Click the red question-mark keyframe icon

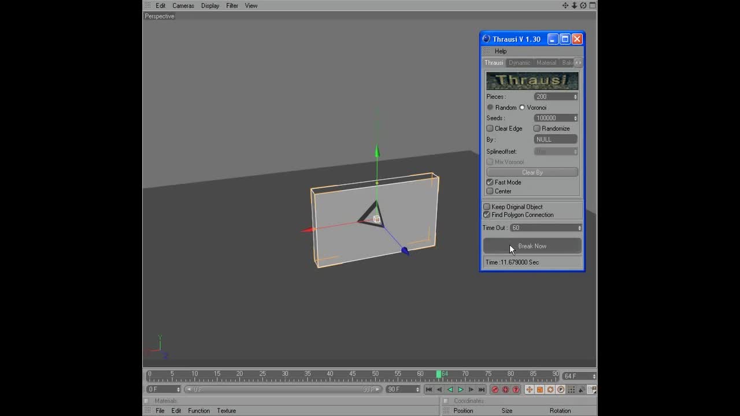tap(516, 389)
